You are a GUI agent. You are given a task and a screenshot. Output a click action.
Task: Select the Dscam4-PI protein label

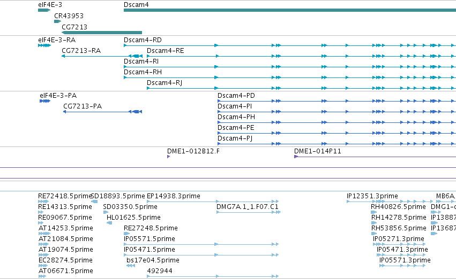pyautogui.click(x=235, y=106)
